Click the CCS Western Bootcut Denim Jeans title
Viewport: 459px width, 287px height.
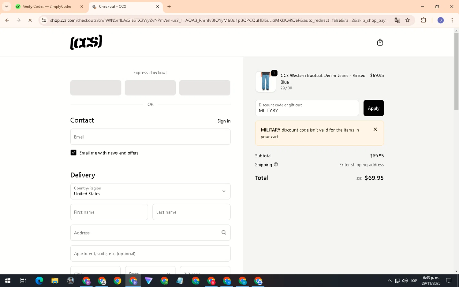[x=323, y=79]
